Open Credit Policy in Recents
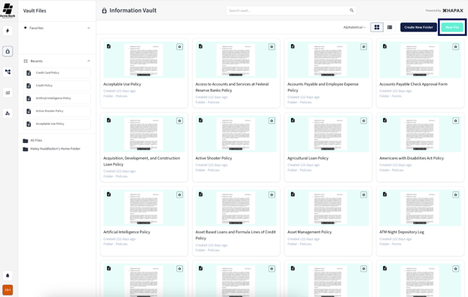 click(x=57, y=86)
